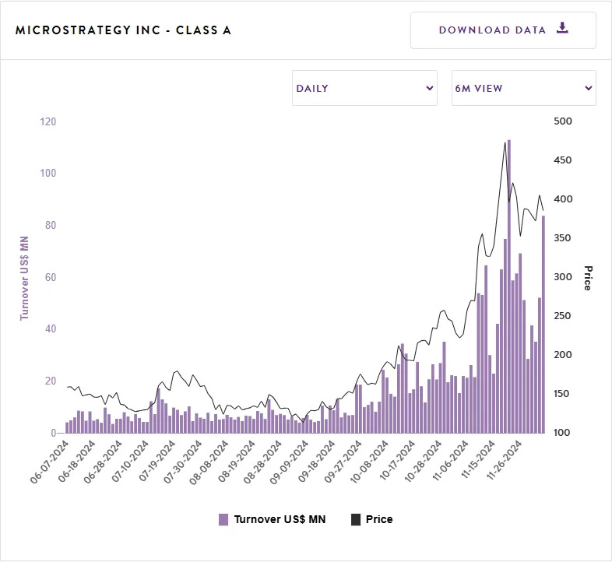Click the Turnover US$ MN vertical axis title
The image size is (612, 562).
(x=24, y=278)
